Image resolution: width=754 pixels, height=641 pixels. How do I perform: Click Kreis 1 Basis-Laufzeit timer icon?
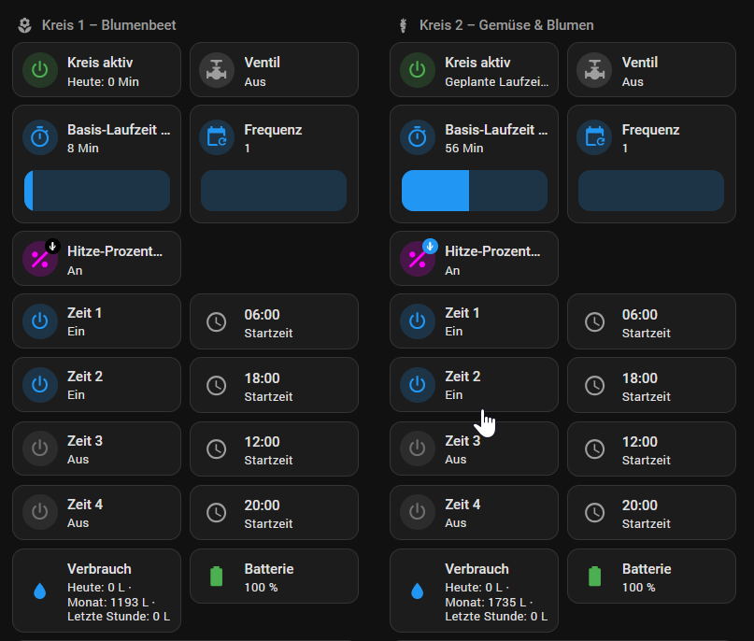pyautogui.click(x=40, y=137)
